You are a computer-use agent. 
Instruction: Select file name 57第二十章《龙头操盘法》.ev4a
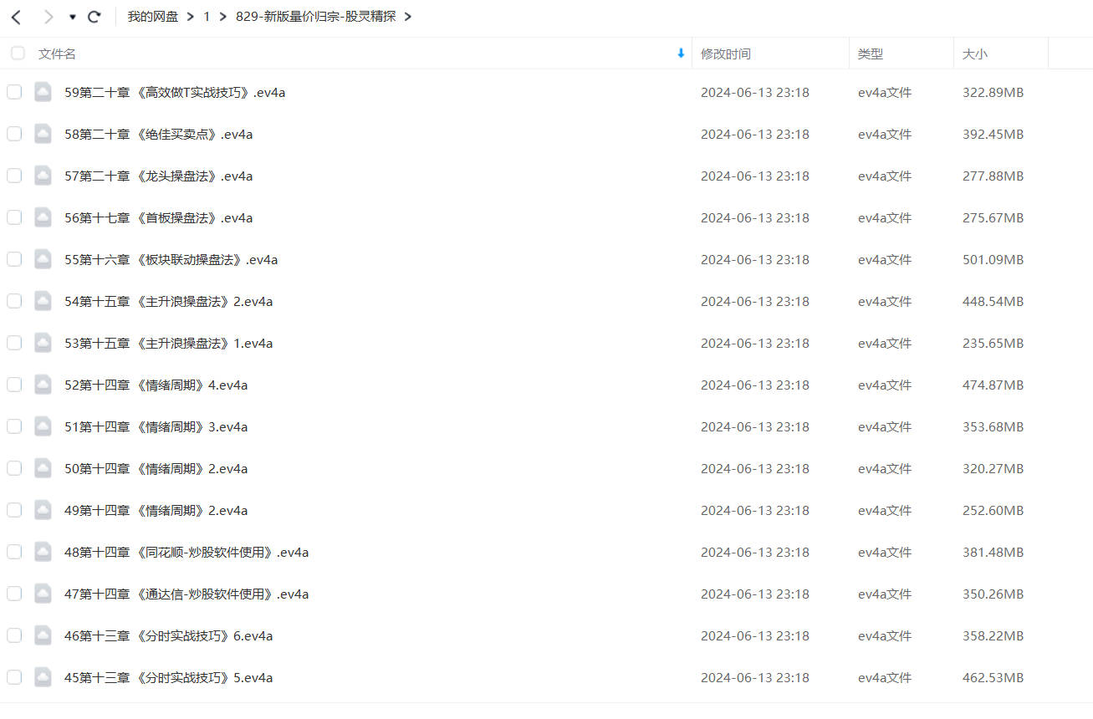159,176
